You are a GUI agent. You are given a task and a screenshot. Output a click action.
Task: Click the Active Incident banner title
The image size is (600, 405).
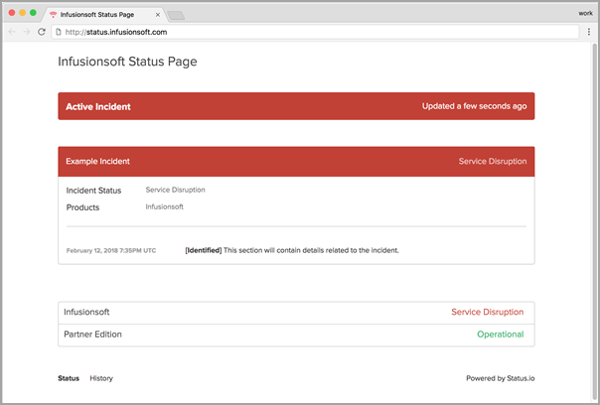[98, 106]
